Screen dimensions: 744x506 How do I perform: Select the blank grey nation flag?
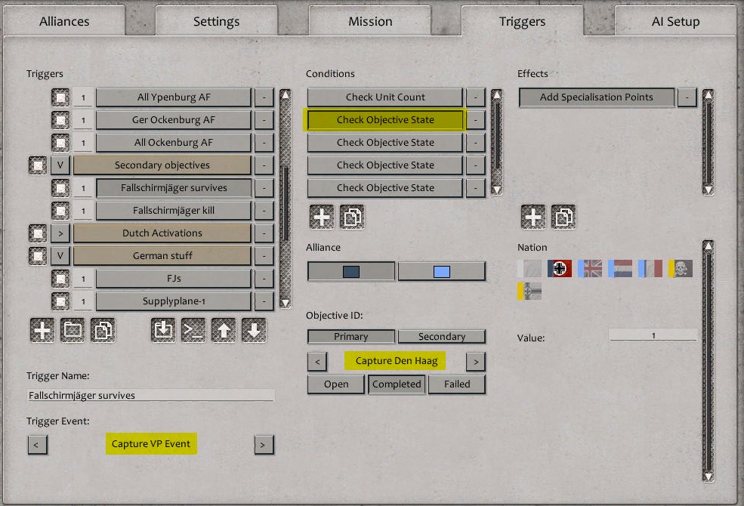click(x=529, y=268)
